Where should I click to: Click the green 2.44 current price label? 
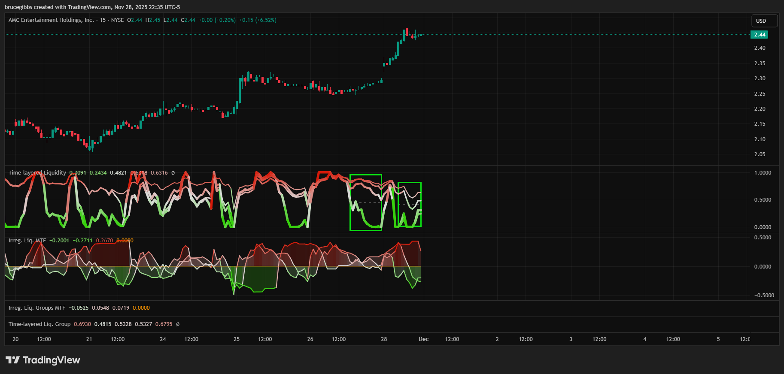click(759, 35)
